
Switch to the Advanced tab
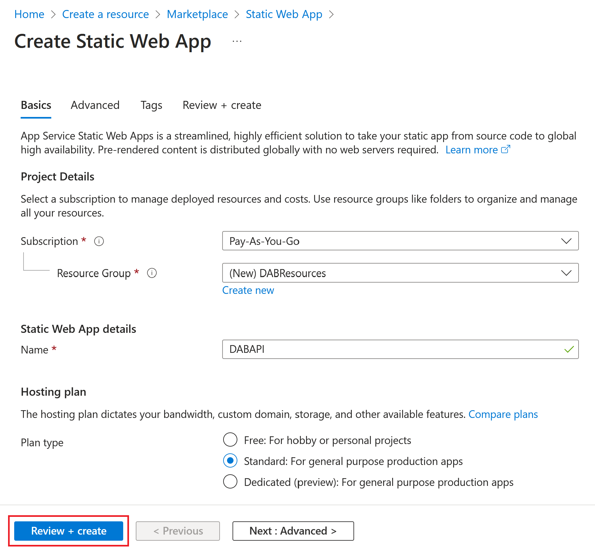click(95, 105)
